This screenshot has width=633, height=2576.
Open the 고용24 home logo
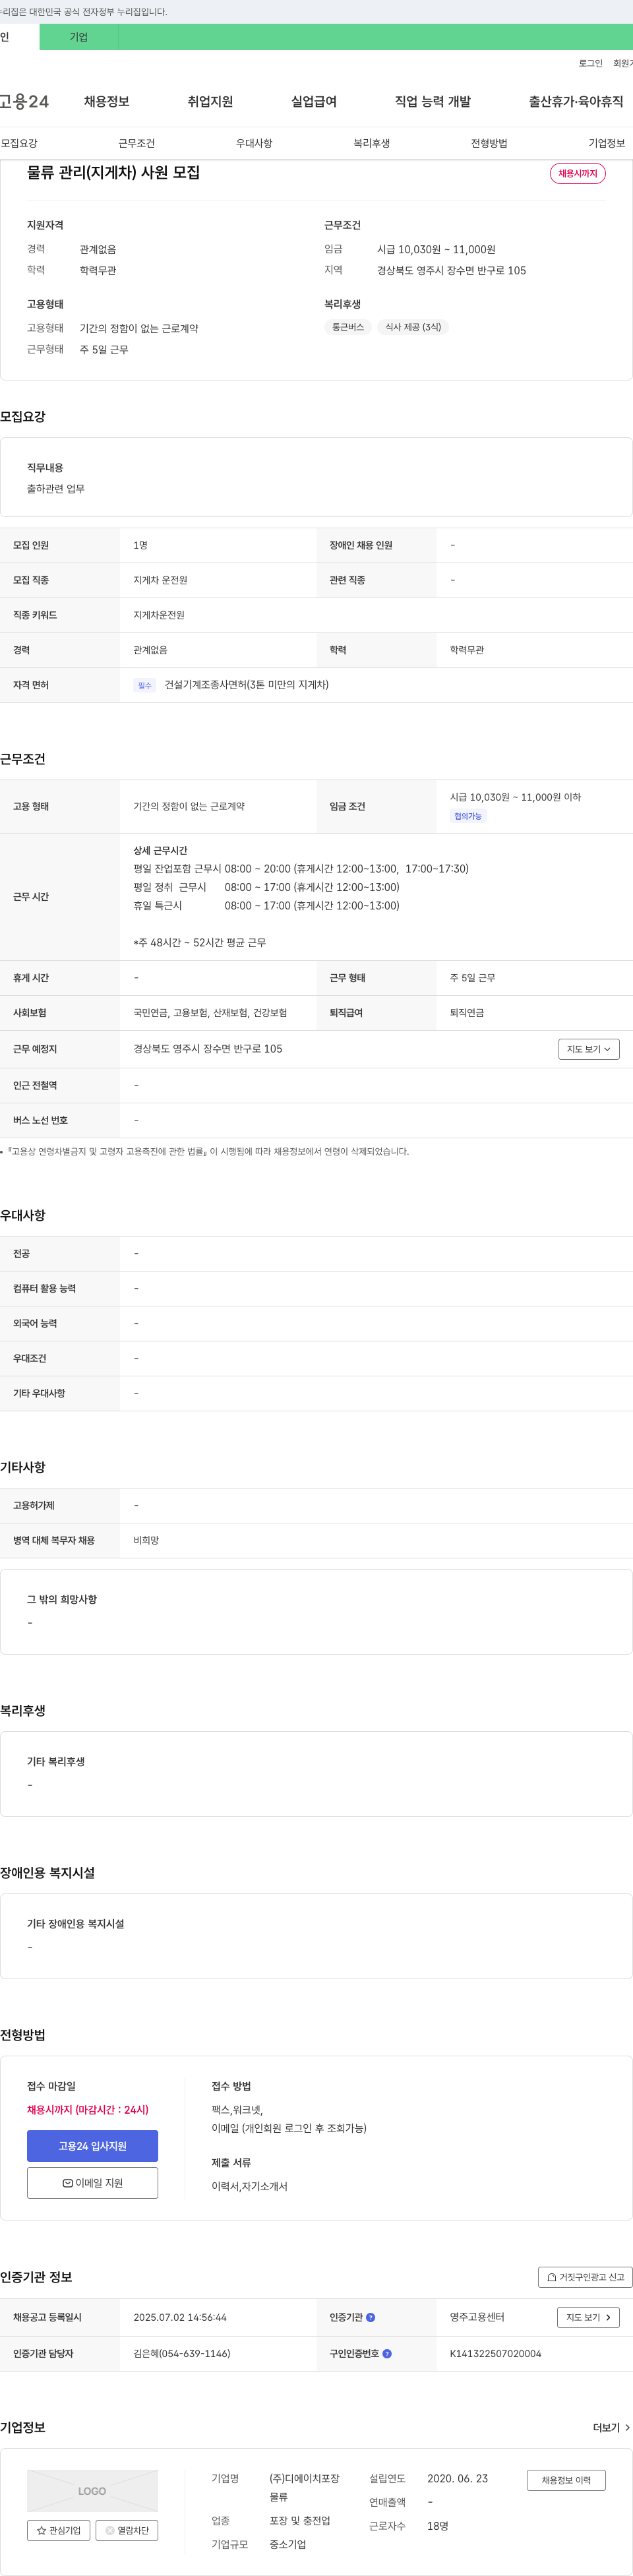point(24,102)
